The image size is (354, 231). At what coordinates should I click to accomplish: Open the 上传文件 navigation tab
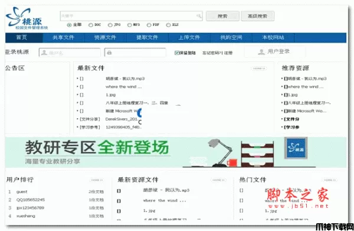tap(189, 38)
